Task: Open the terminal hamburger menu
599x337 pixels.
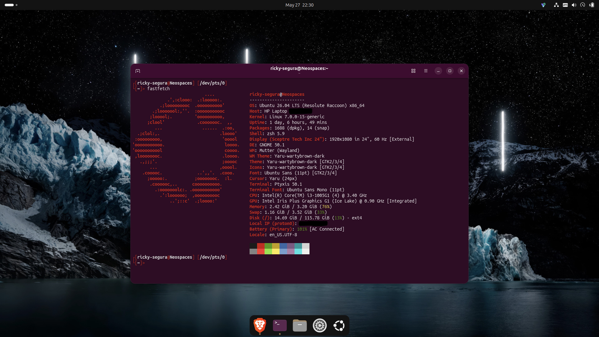Action: point(426,71)
